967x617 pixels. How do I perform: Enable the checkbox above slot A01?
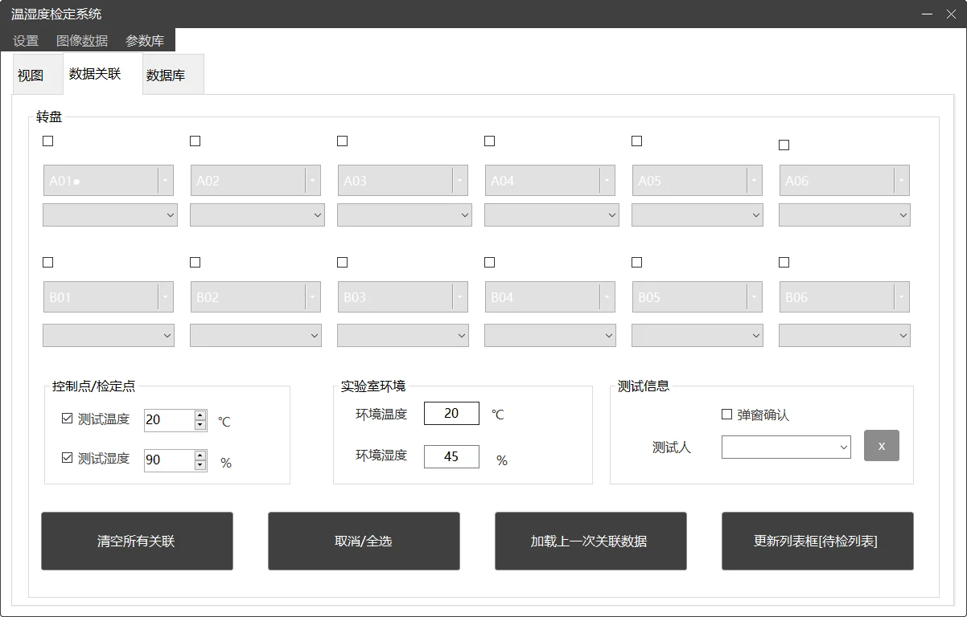coord(48,141)
